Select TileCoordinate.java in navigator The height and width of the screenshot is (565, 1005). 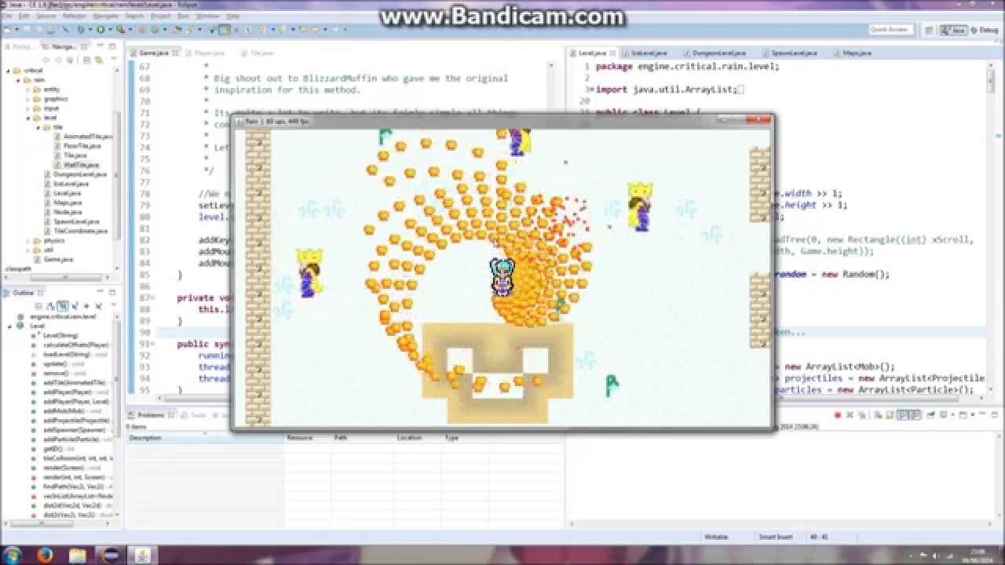(x=76, y=231)
